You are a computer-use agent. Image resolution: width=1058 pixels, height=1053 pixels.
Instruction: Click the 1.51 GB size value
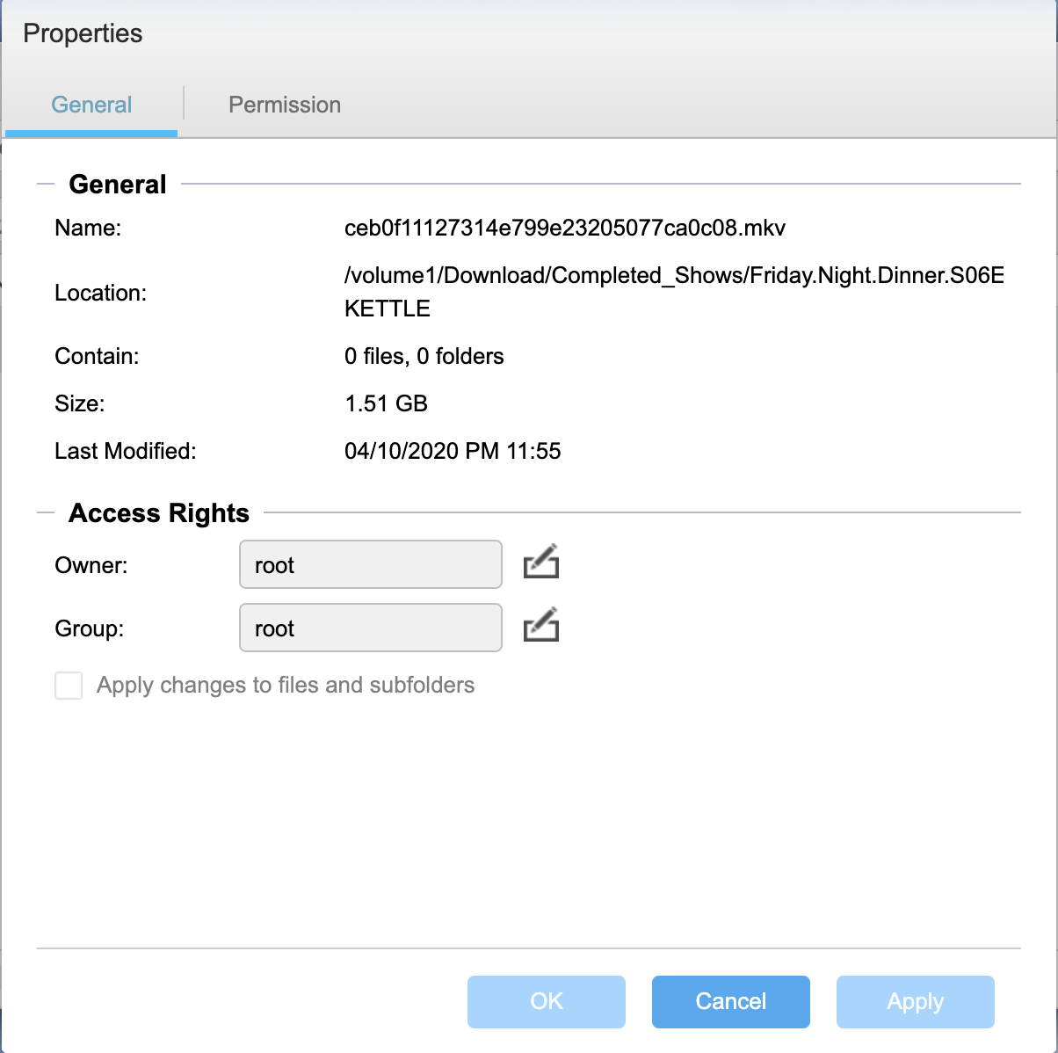(386, 404)
